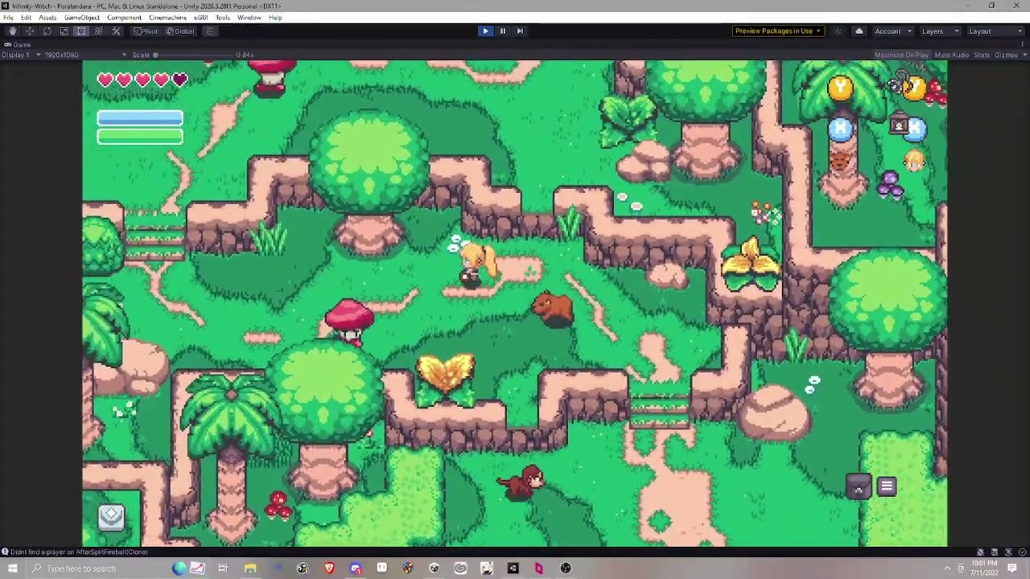Click the 0.84x scale value
Image resolution: width=1030 pixels, height=579 pixels.
[245, 55]
